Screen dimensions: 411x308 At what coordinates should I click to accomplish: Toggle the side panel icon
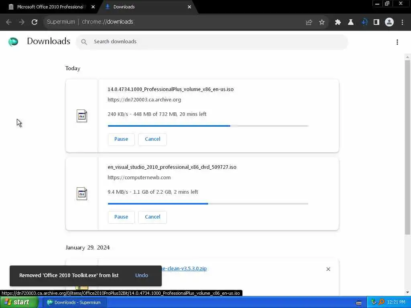tap(376, 22)
